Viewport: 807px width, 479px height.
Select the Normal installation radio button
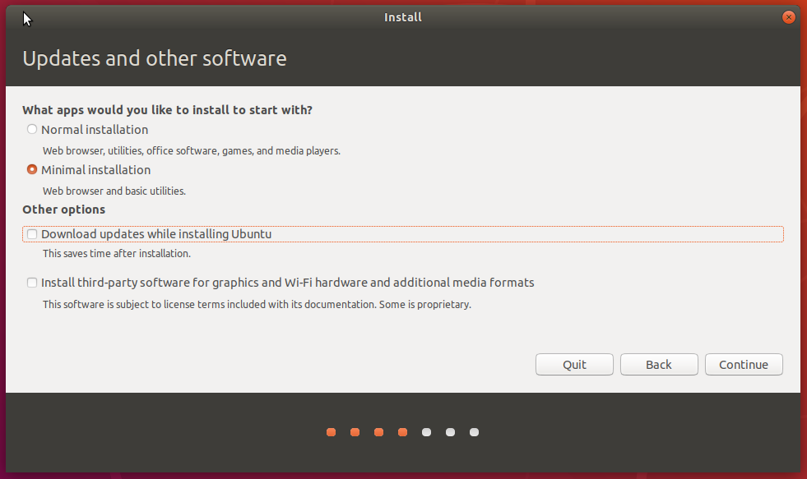click(x=32, y=129)
